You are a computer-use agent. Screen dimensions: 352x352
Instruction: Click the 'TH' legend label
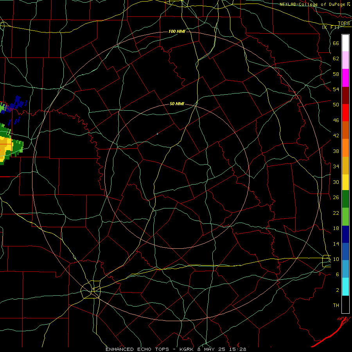click(x=336, y=305)
